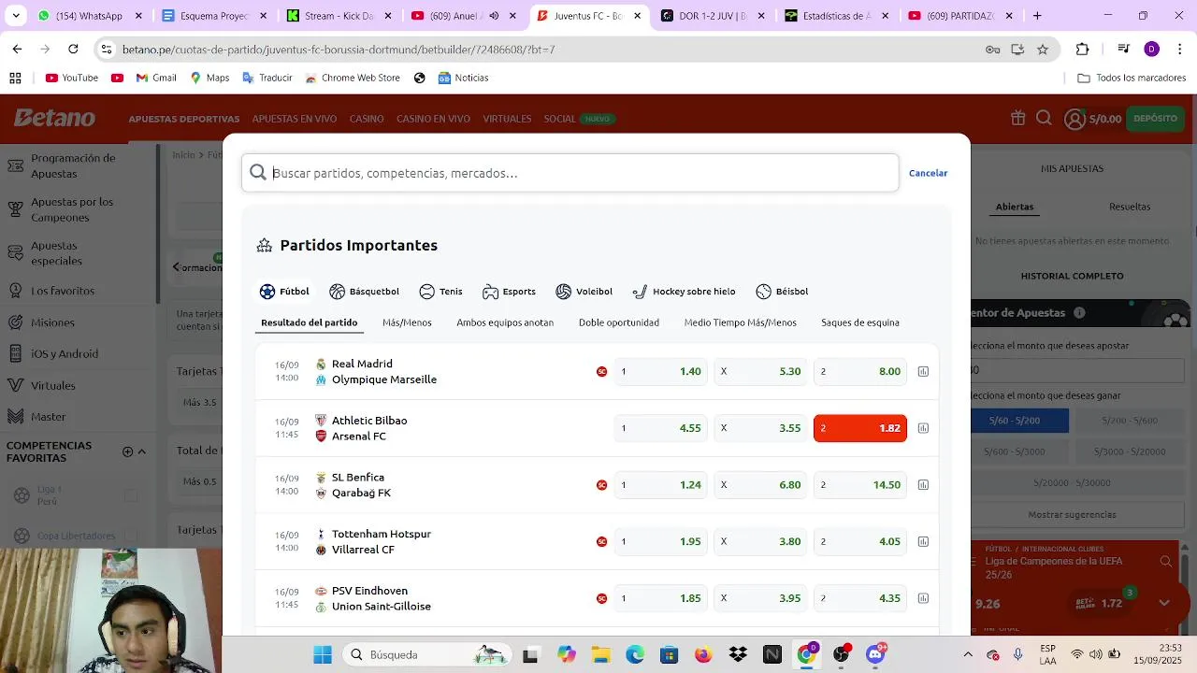Screen dimensions: 1197x673
Task: Pick draw odds 6.80 for Benfica match
Action: pyautogui.click(x=760, y=485)
